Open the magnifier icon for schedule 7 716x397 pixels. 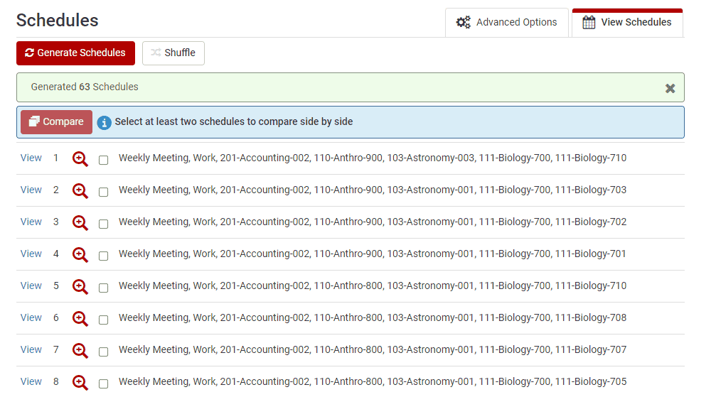coord(80,351)
